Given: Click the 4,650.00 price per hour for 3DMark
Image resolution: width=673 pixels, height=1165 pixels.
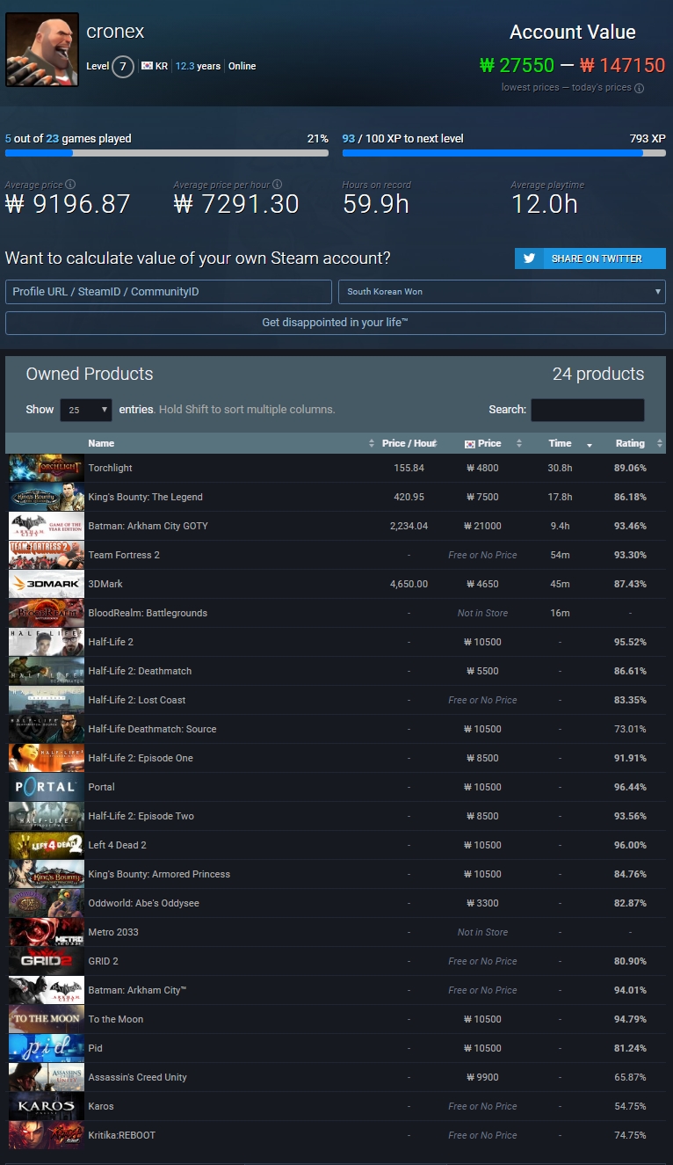Looking at the screenshot, I should 409,584.
